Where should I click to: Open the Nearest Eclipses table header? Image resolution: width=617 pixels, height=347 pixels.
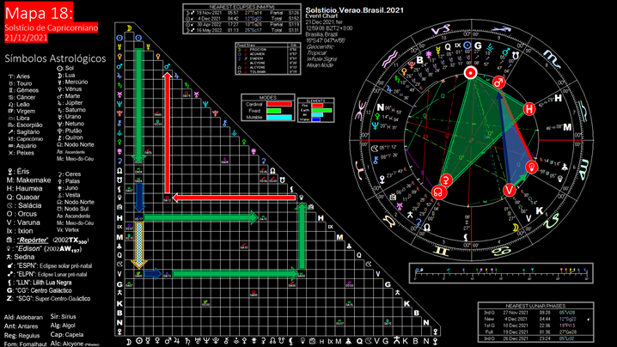pos(242,7)
